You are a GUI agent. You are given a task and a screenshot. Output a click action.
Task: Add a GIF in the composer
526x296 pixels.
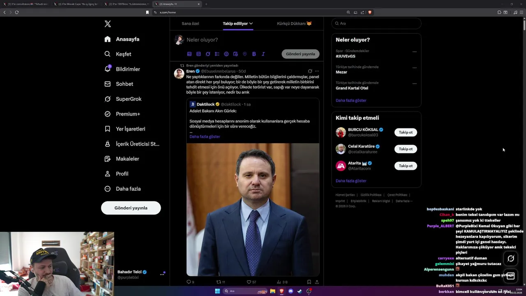click(198, 54)
